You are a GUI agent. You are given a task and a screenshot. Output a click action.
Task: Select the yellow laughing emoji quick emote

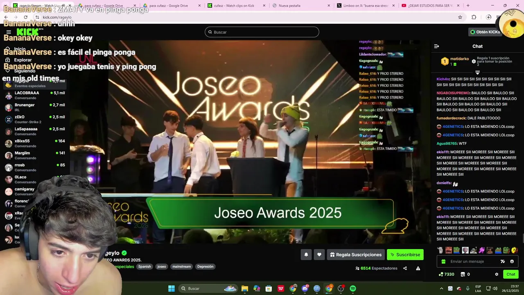[x=515, y=250]
